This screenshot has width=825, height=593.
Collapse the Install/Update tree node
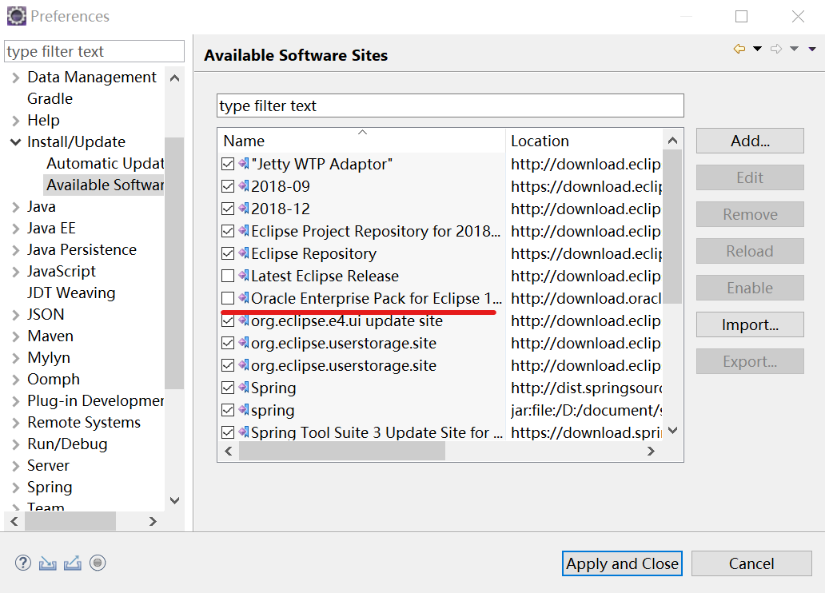[16, 142]
